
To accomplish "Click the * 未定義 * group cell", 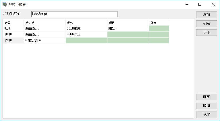I will click(x=45, y=40).
